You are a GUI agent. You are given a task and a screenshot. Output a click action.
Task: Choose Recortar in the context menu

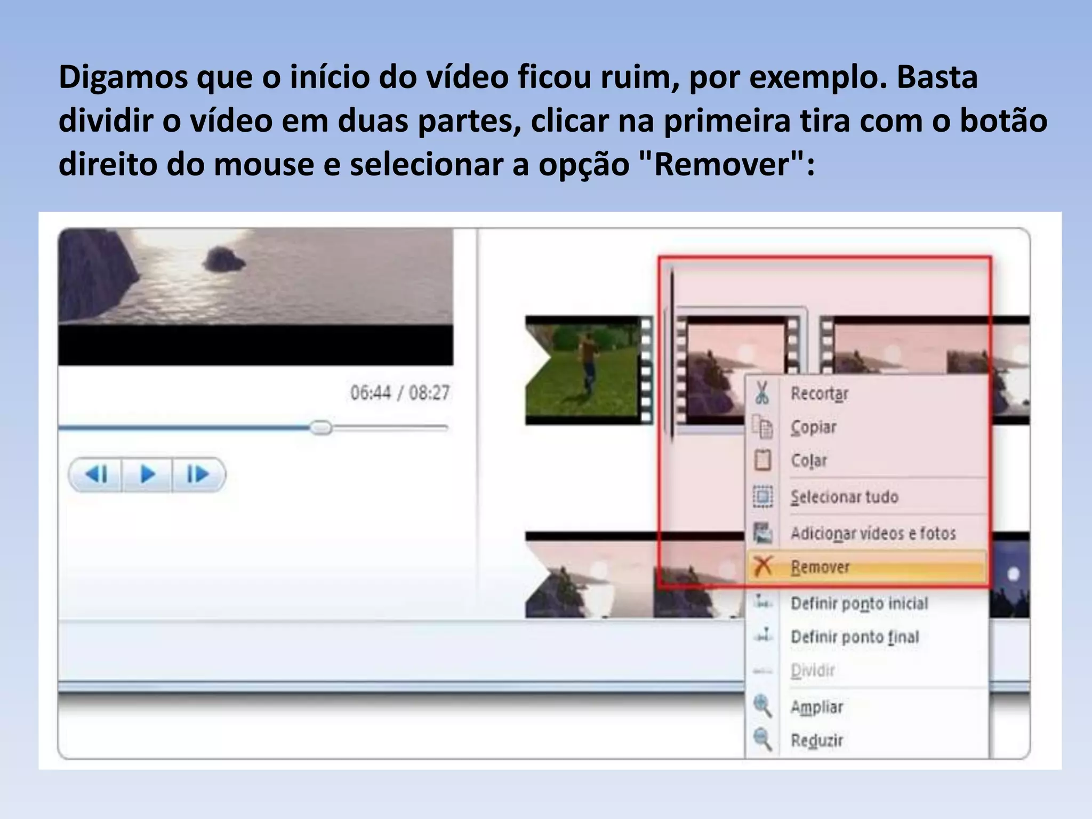coord(868,394)
